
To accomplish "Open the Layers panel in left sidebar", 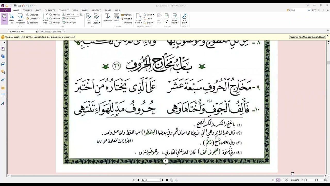I will [3, 64].
